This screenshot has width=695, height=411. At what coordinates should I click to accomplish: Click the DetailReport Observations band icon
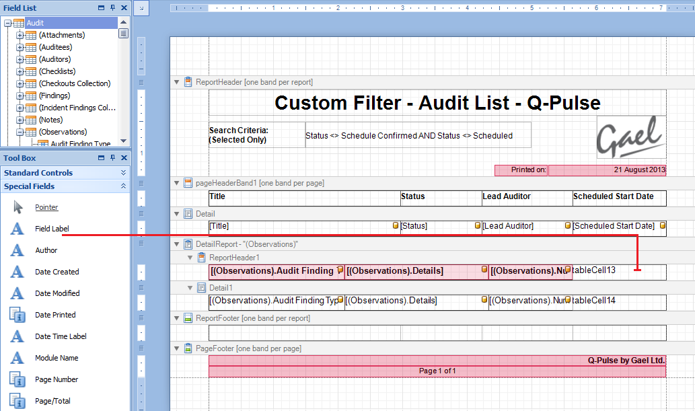coord(188,244)
